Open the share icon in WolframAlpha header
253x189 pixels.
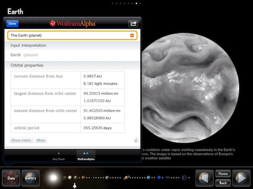click(x=133, y=24)
